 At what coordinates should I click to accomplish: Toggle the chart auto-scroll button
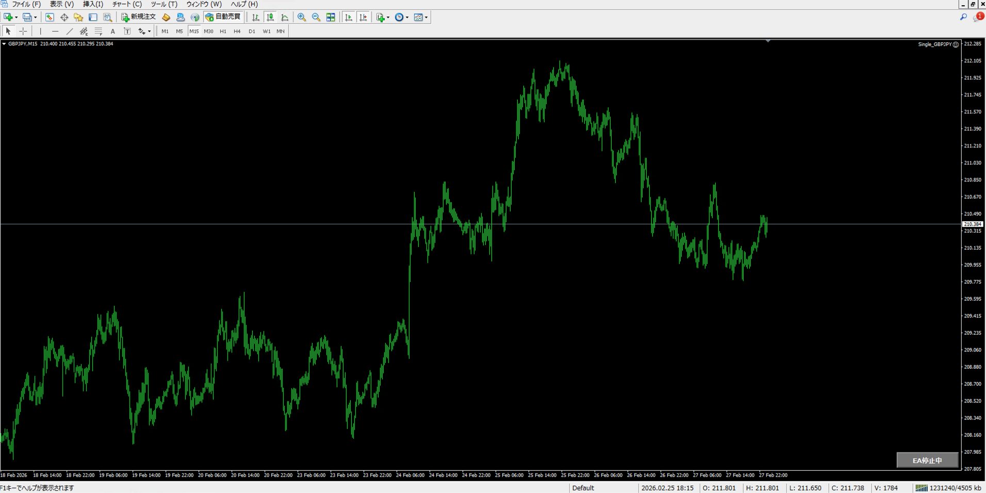349,18
